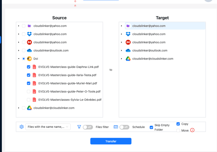Click EVOLVE-Masterclass-guide-Ilaria-Testa.pdf filename
The image size is (217, 152).
(x=67, y=75)
